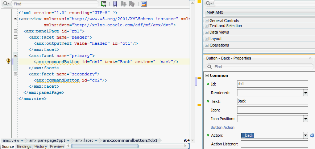Image resolution: width=315 pixels, height=149 pixels.
Task: Open the Icon Position dropdown arrow
Action: [x=305, y=119]
